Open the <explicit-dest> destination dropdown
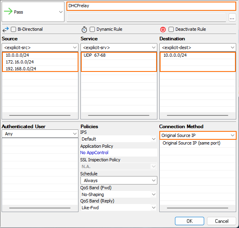The width and height of the screenshot is (239, 228). (198, 48)
